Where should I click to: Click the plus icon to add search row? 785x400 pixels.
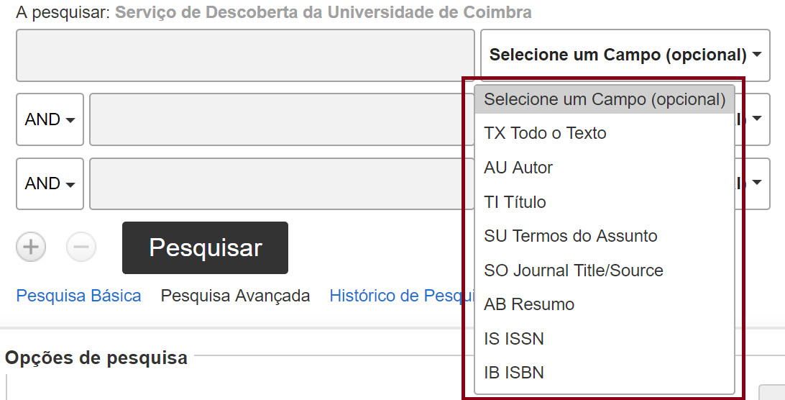(x=31, y=247)
